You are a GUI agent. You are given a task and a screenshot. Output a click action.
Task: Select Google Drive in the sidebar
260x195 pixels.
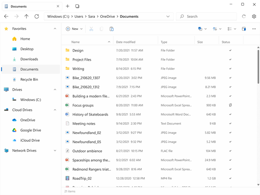coord(30,130)
